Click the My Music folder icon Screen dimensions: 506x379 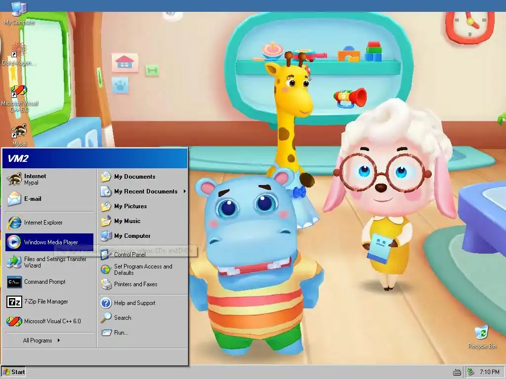[x=106, y=221]
